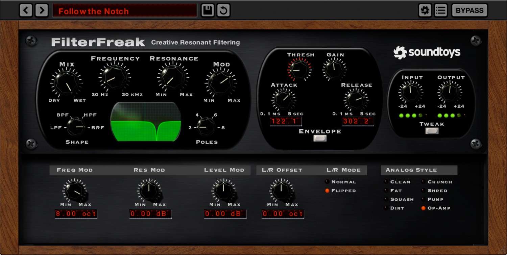Click the Attack time display showing 122.1
Viewport: 507px width, 255px height.
click(286, 122)
